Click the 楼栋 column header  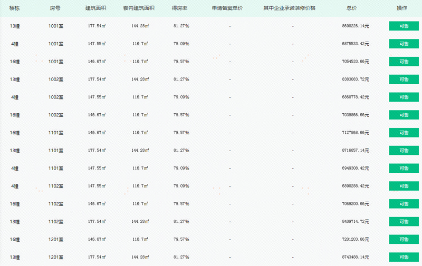tap(15, 8)
